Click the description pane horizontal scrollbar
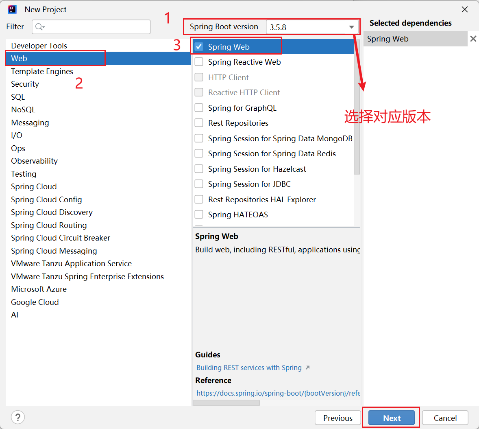 pos(226,403)
